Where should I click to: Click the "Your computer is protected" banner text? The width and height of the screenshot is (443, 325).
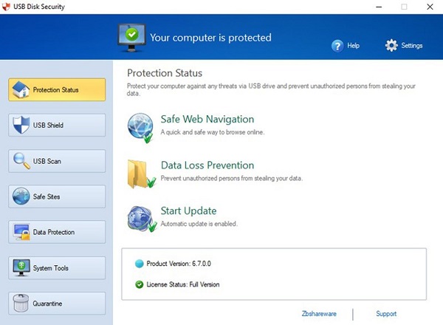210,38
